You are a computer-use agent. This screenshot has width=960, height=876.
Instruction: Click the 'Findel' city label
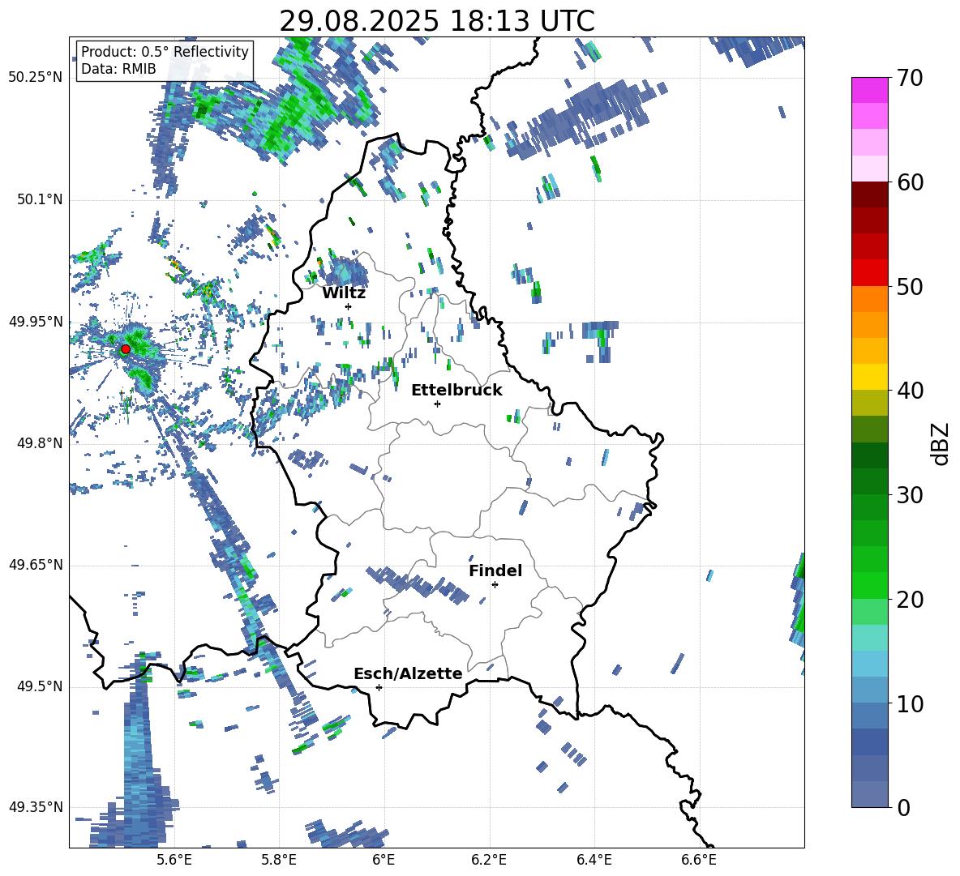coord(495,570)
